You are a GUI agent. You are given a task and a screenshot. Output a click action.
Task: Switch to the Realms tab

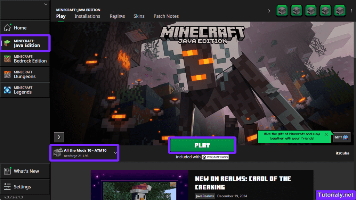(117, 16)
